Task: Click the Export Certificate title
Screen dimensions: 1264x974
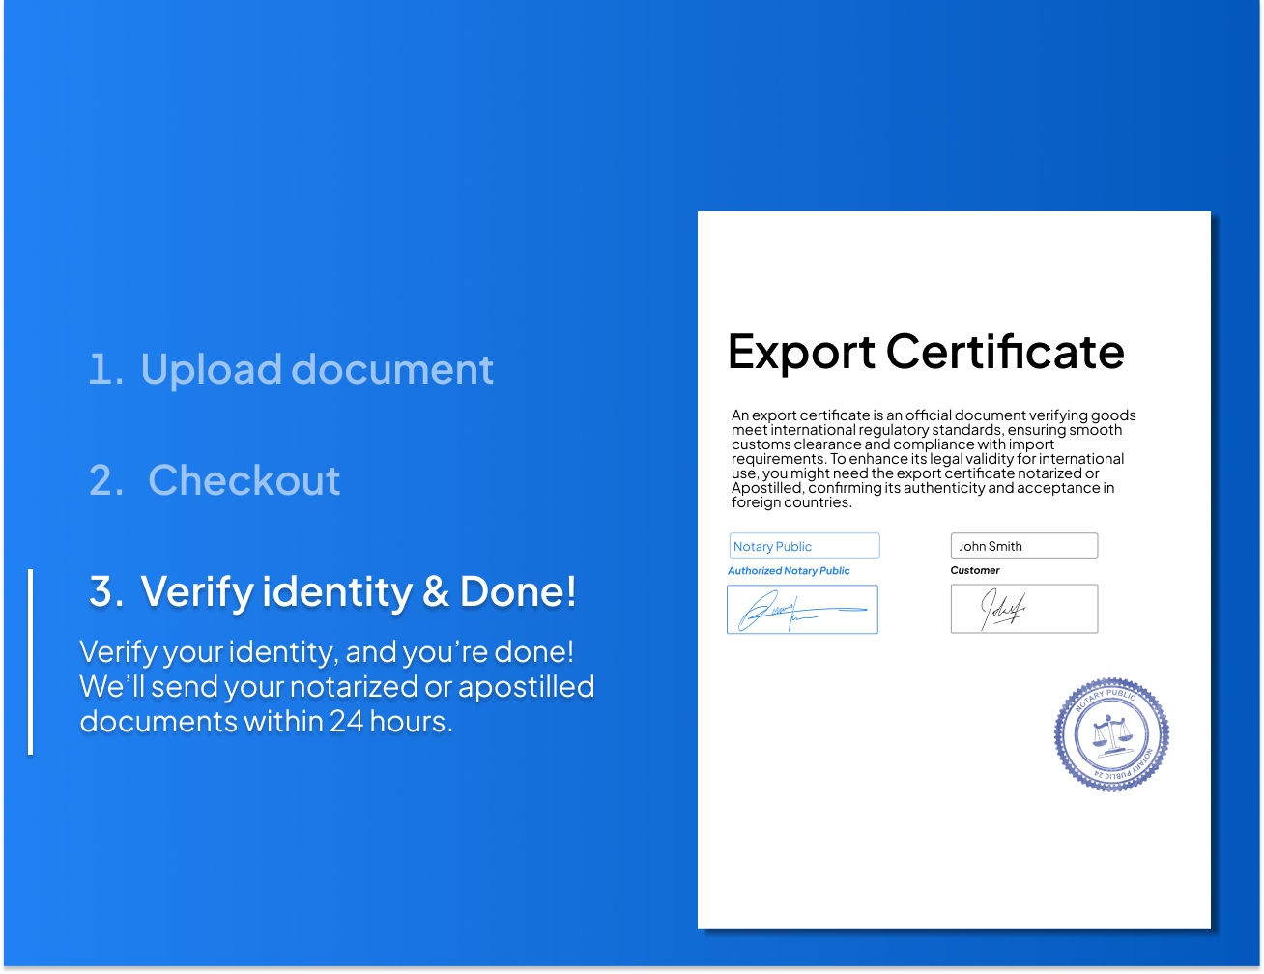Action: pyautogui.click(x=927, y=352)
